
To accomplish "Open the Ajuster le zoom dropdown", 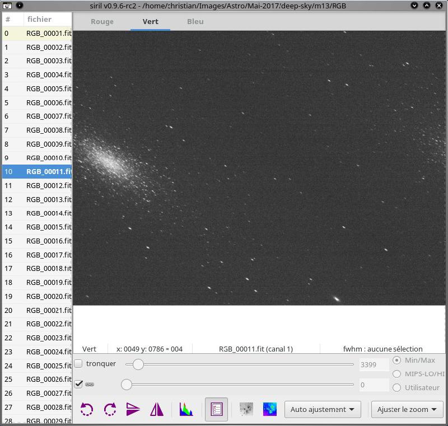I will pyautogui.click(x=407, y=409).
